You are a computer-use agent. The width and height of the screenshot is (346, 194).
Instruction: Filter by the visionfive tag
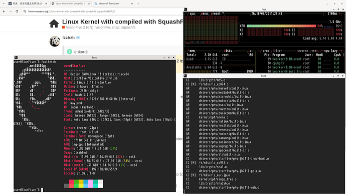coord(103,27)
